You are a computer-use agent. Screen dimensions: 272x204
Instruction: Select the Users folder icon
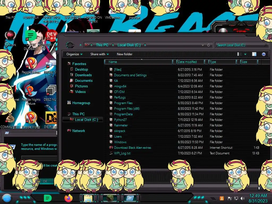tap(111, 136)
